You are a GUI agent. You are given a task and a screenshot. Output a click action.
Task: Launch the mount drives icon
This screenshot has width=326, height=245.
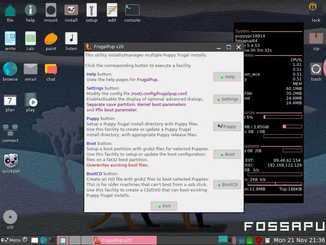tap(51, 10)
